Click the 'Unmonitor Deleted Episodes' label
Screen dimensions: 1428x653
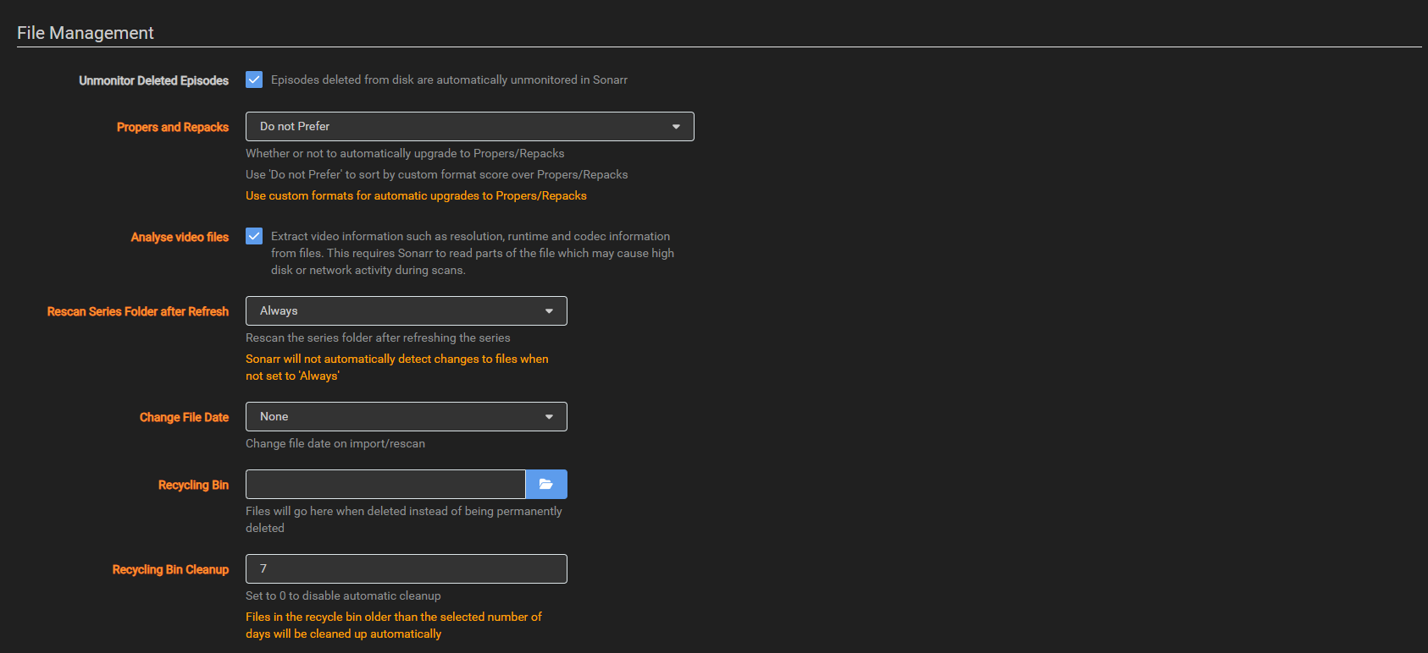pos(153,80)
